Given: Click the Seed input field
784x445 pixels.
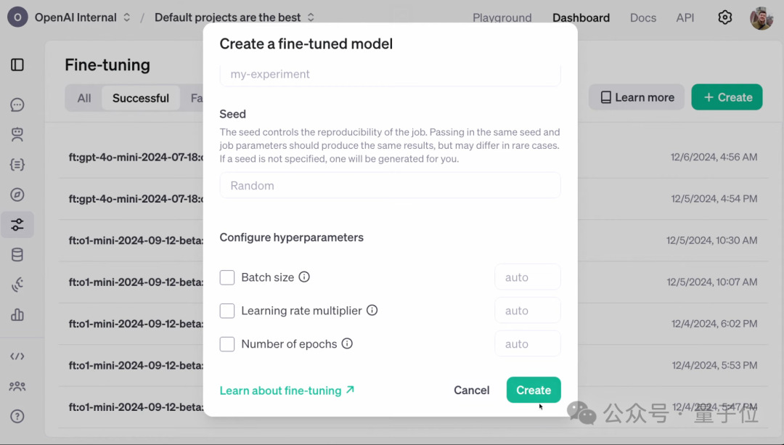Looking at the screenshot, I should (x=390, y=186).
